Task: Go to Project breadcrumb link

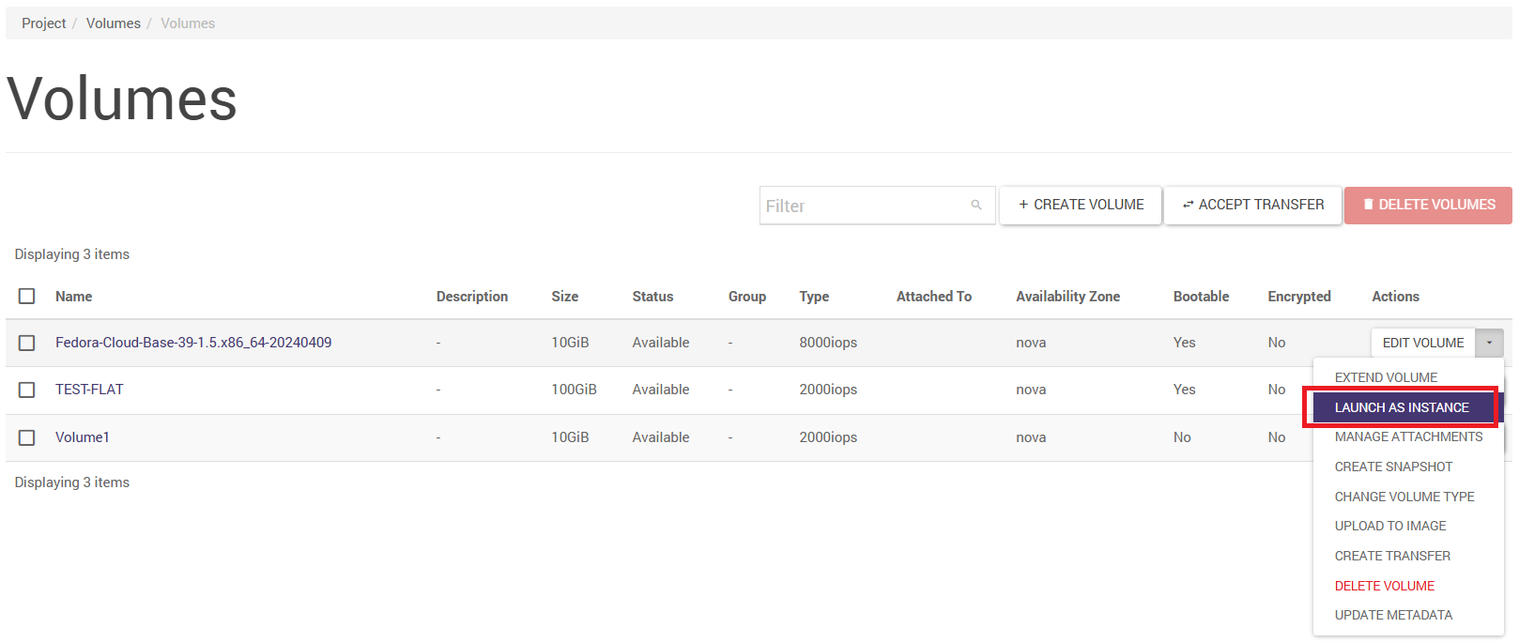Action: tap(44, 23)
